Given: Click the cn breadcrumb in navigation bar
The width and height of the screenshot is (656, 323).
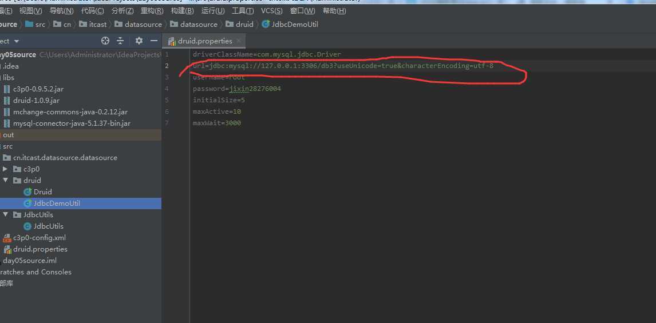Looking at the screenshot, I should [62, 24].
